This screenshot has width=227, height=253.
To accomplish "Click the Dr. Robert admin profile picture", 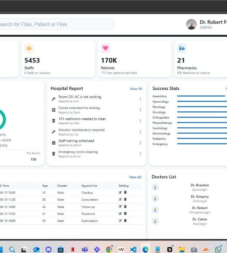I will click(x=191, y=24).
